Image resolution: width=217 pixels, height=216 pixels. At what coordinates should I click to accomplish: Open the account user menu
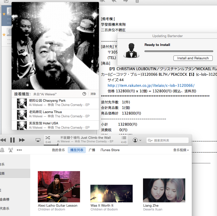pyautogui.click(x=137, y=140)
